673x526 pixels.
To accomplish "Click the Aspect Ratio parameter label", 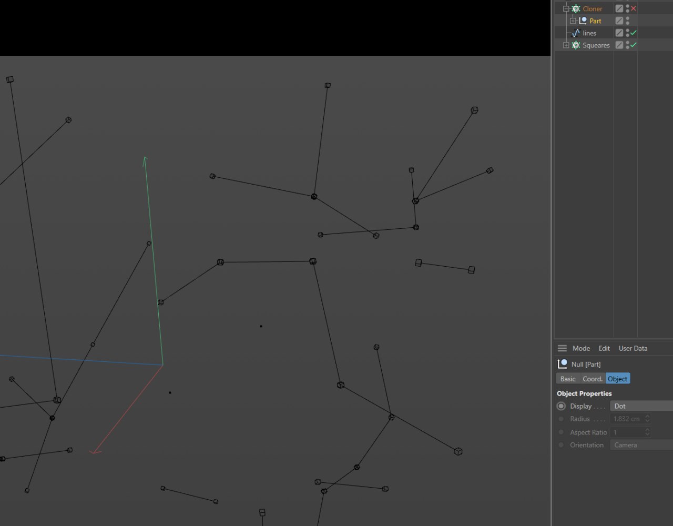I will tap(588, 432).
